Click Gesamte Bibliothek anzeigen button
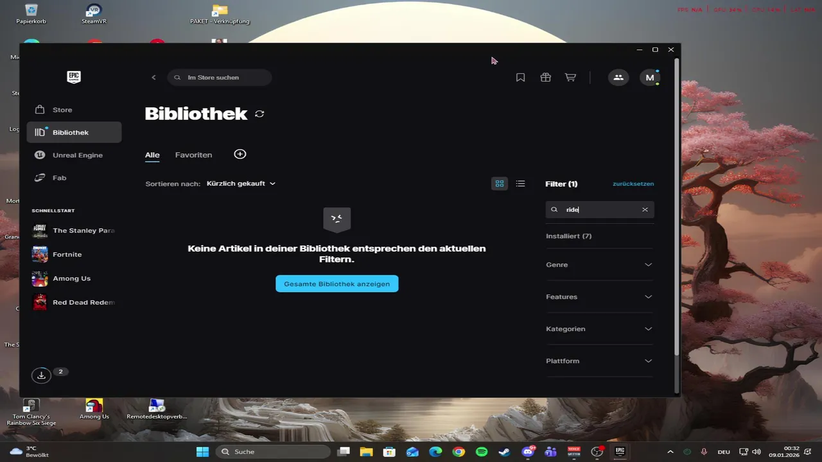822x462 pixels. tap(337, 284)
